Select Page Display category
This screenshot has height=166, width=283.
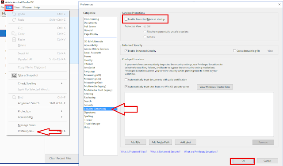pos(91,34)
